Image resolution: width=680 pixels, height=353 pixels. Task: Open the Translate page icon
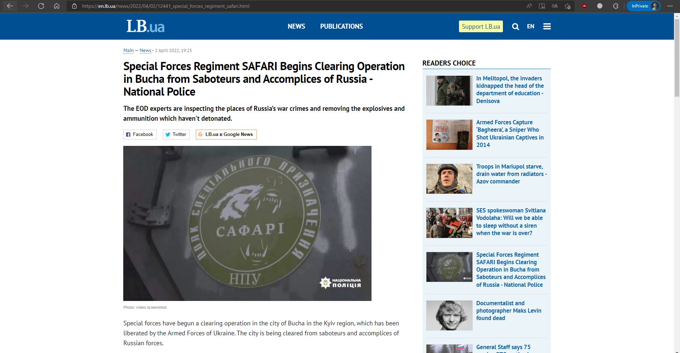click(555, 6)
